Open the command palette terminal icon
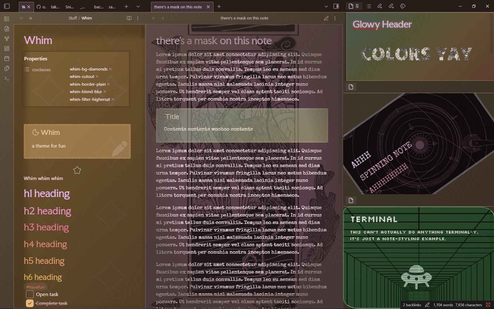The image size is (494, 309). click(7, 78)
